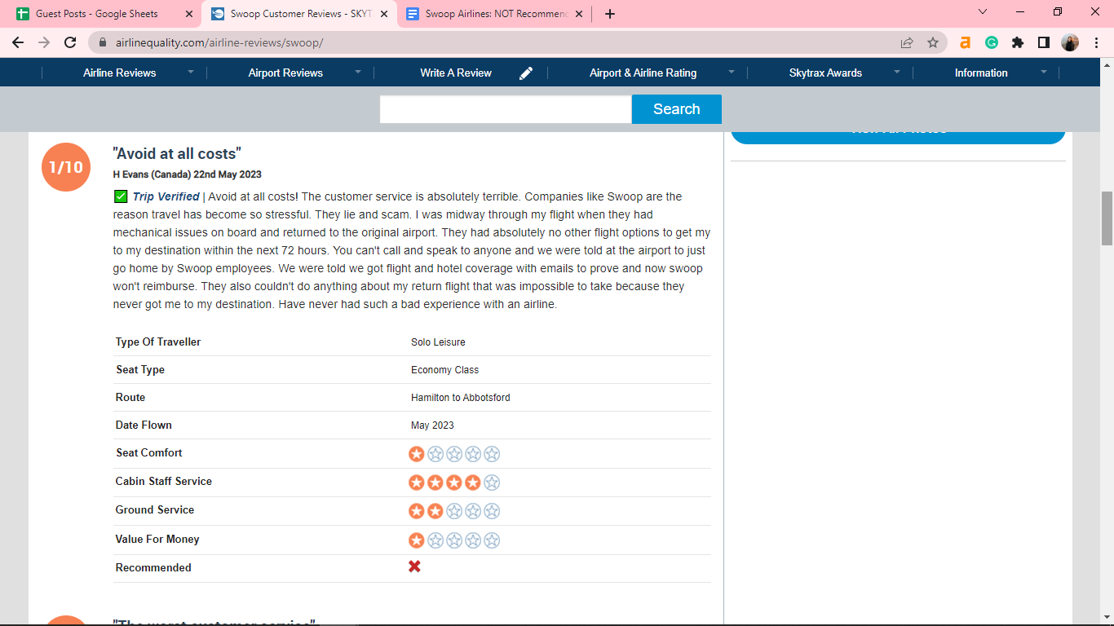Screen dimensions: 1114x626
Task: Close the Swoop Airlines NOT Recommended tab
Action: [x=579, y=14]
